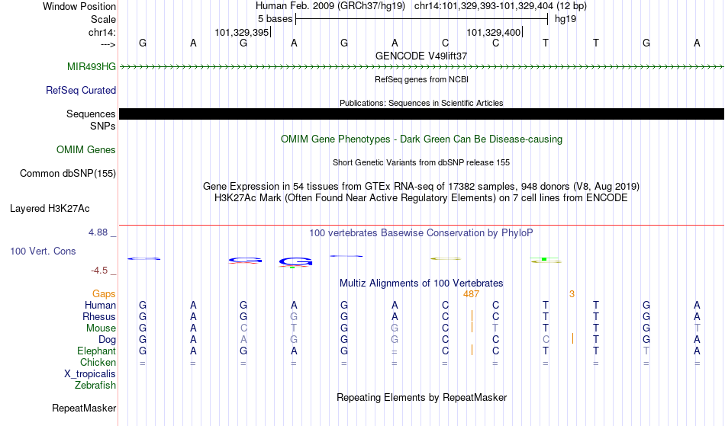725x426 pixels.
Task: Click 'Repeating Elements by RepeatMasker' title
Action: [x=421, y=397]
